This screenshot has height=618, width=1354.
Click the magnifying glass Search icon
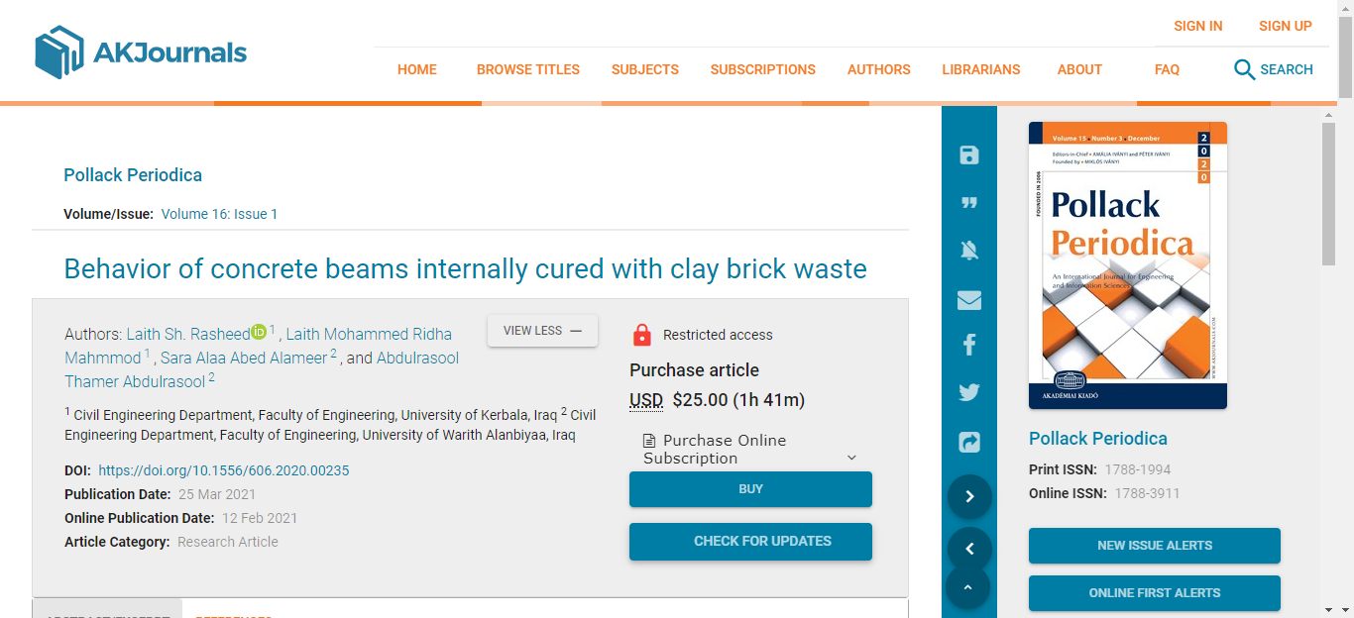[x=1244, y=69]
